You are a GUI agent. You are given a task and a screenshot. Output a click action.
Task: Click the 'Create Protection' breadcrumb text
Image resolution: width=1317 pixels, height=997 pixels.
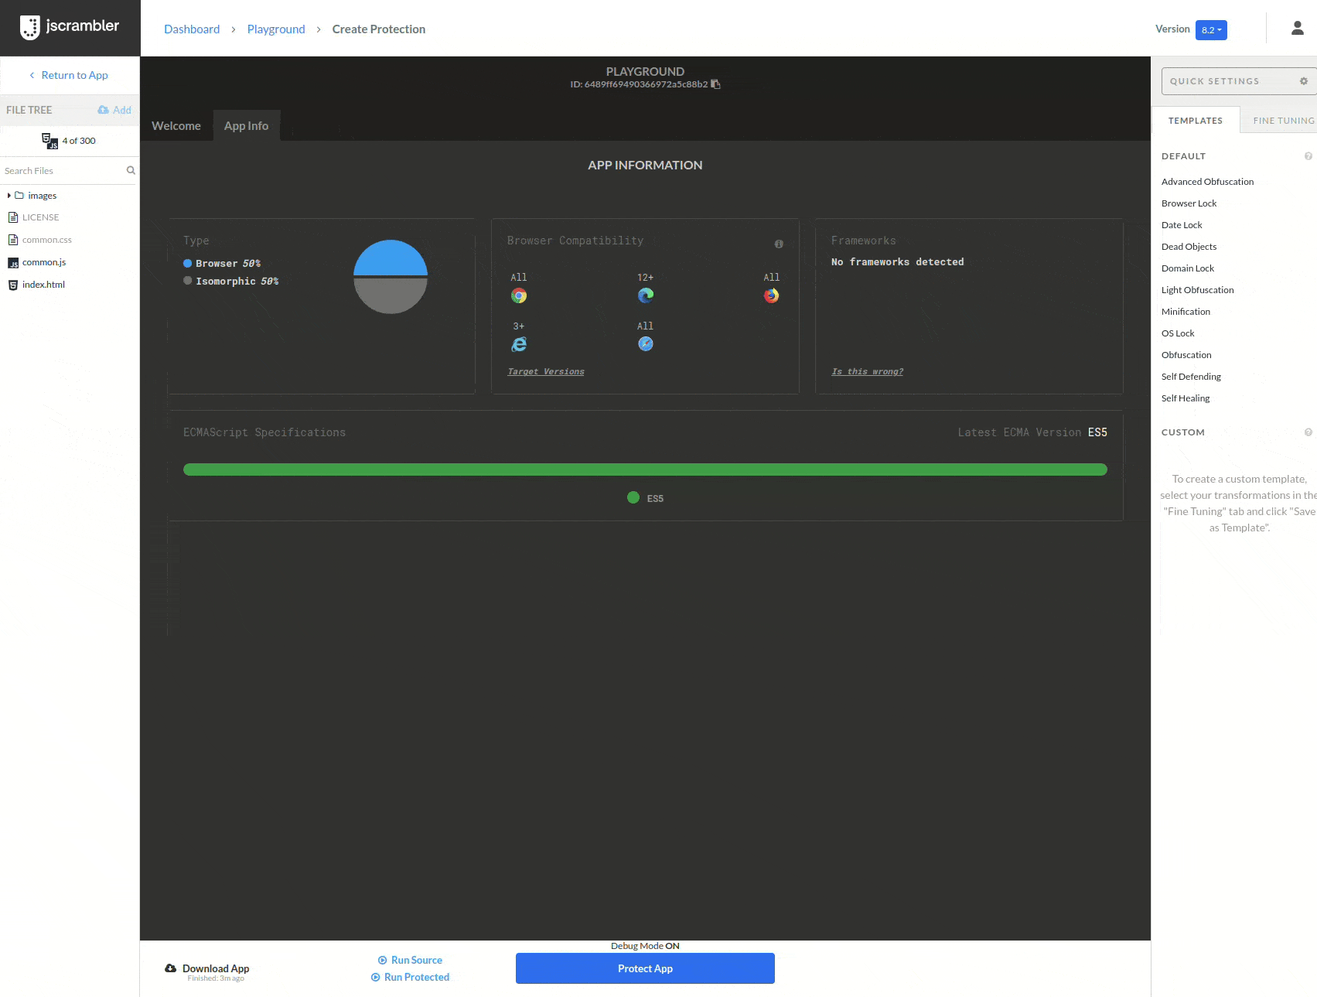point(379,29)
